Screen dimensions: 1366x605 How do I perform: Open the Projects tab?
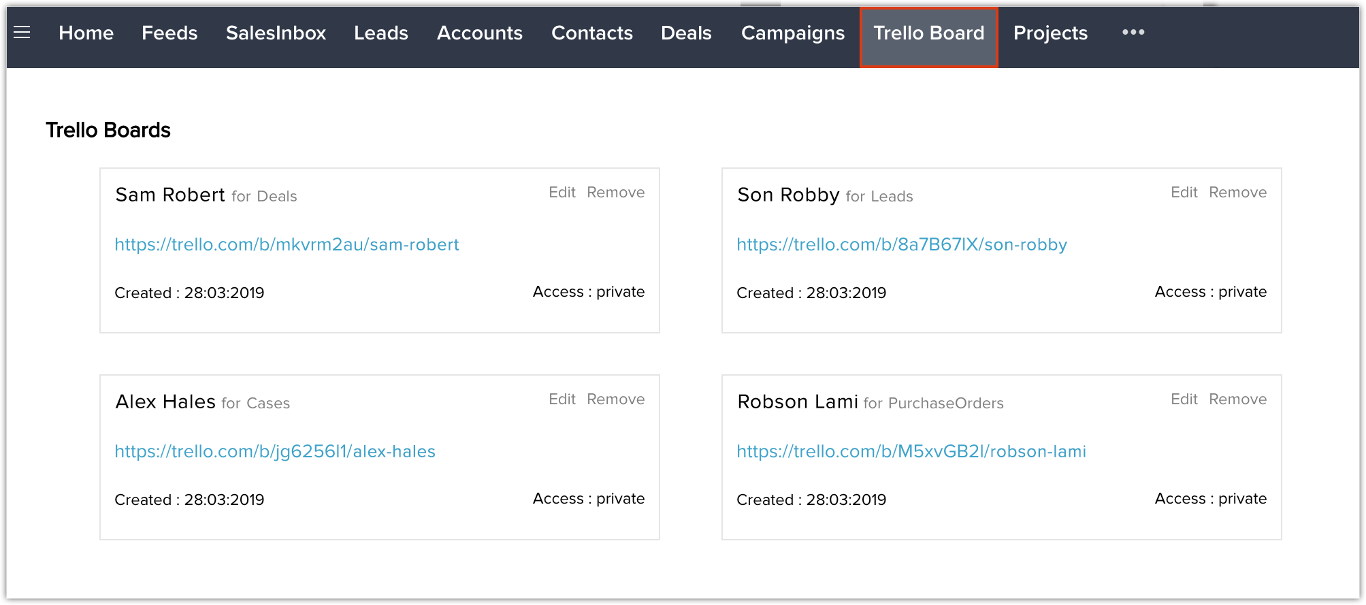coord(1050,33)
